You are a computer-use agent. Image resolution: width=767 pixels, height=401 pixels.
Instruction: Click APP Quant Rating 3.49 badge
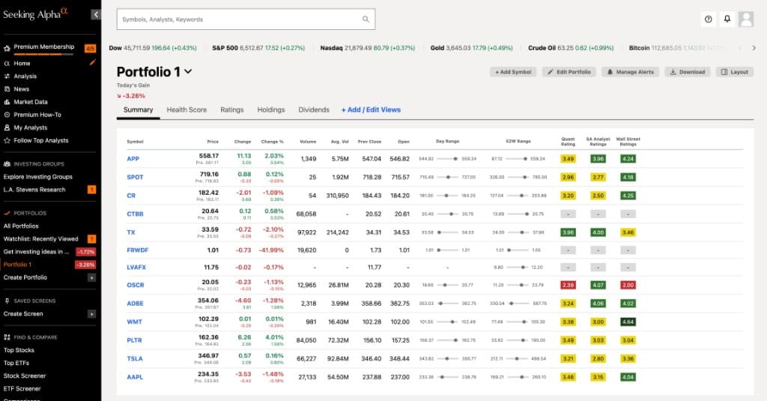coord(568,159)
